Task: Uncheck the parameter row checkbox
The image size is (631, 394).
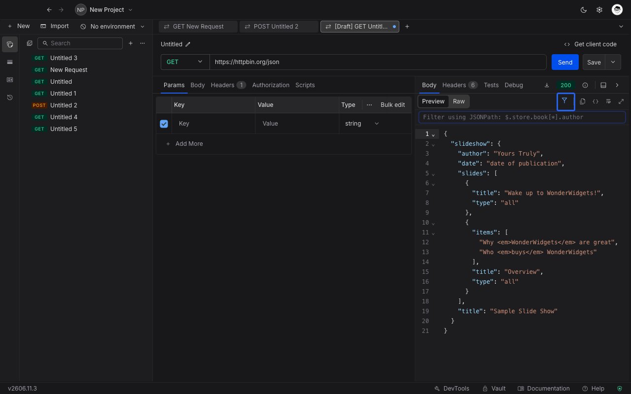Action: 164,124
